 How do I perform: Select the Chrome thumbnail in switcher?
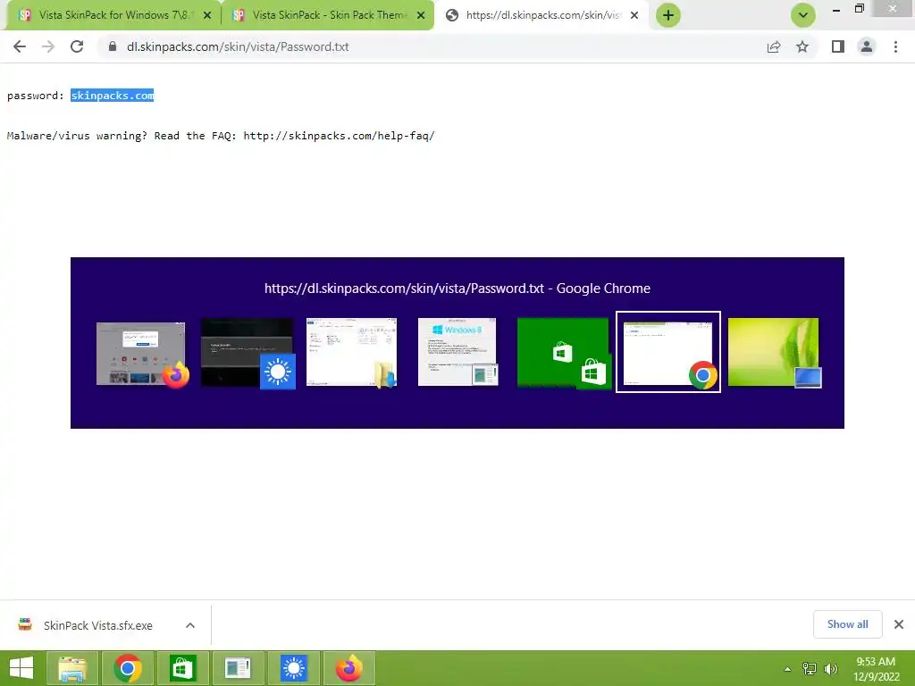668,352
